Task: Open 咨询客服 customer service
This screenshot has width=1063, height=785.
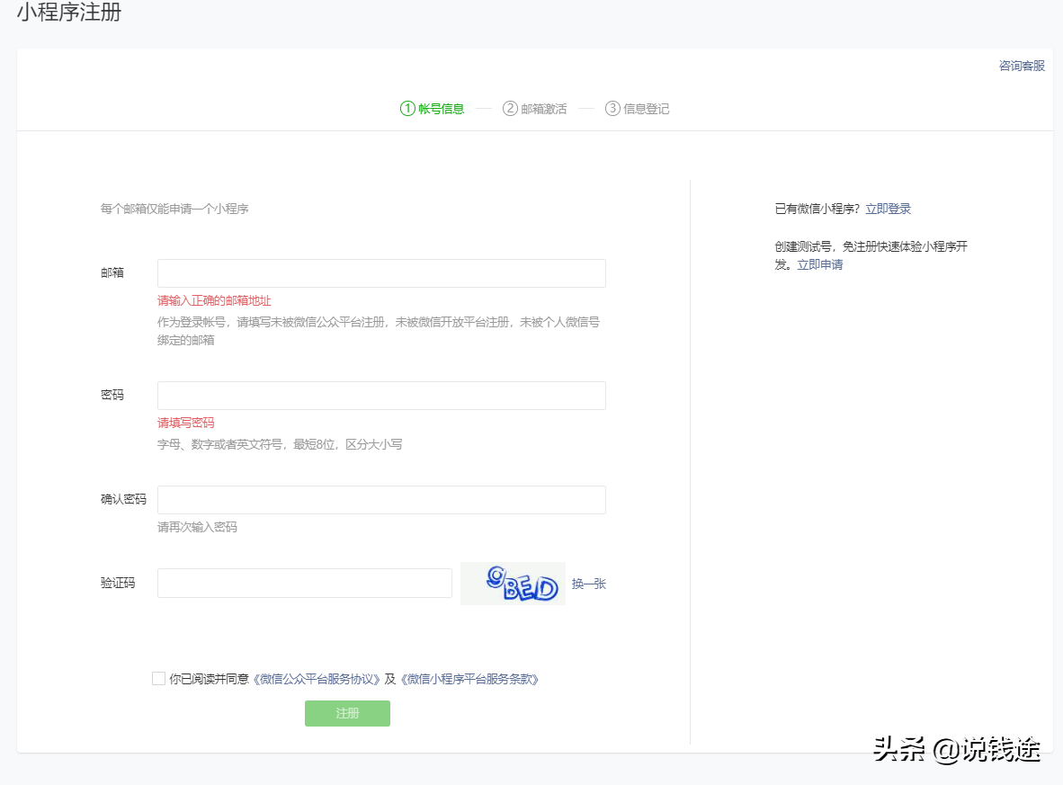Action: 1020,65
